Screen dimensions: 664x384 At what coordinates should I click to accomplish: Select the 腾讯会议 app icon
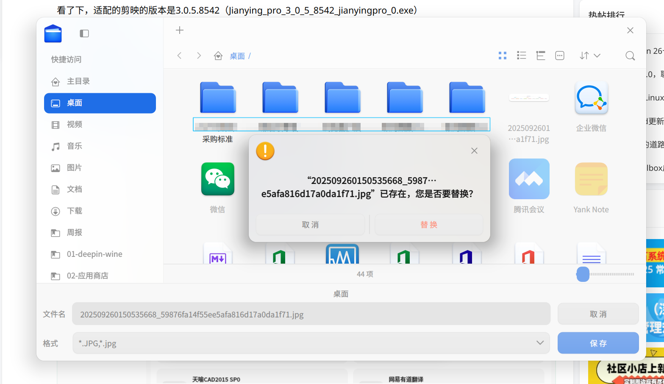[x=529, y=179]
